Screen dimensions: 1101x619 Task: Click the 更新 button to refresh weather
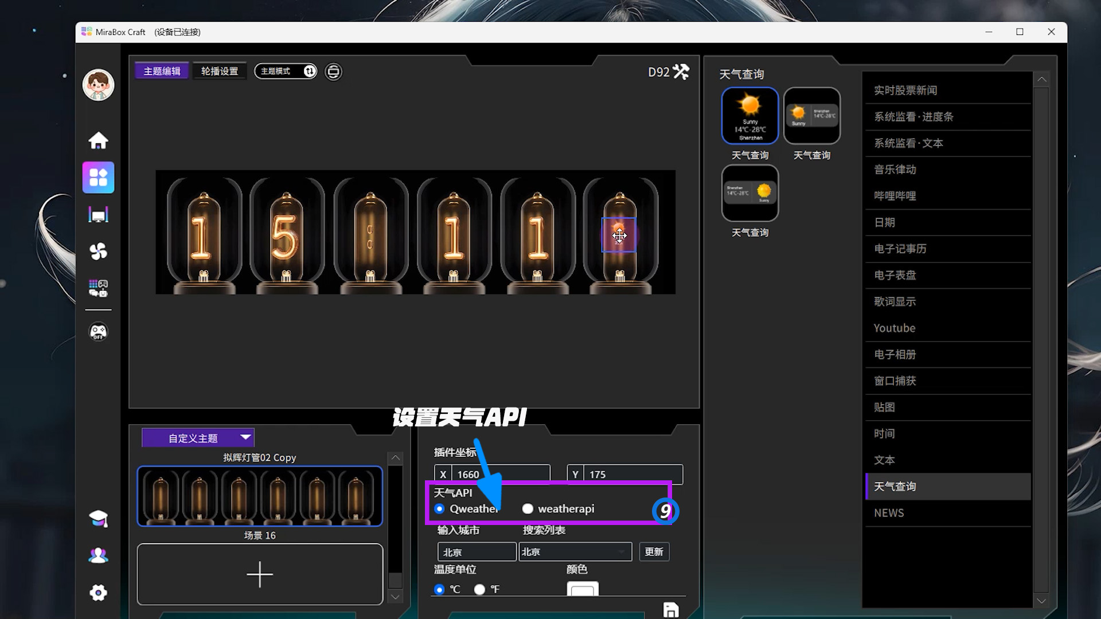click(x=654, y=551)
